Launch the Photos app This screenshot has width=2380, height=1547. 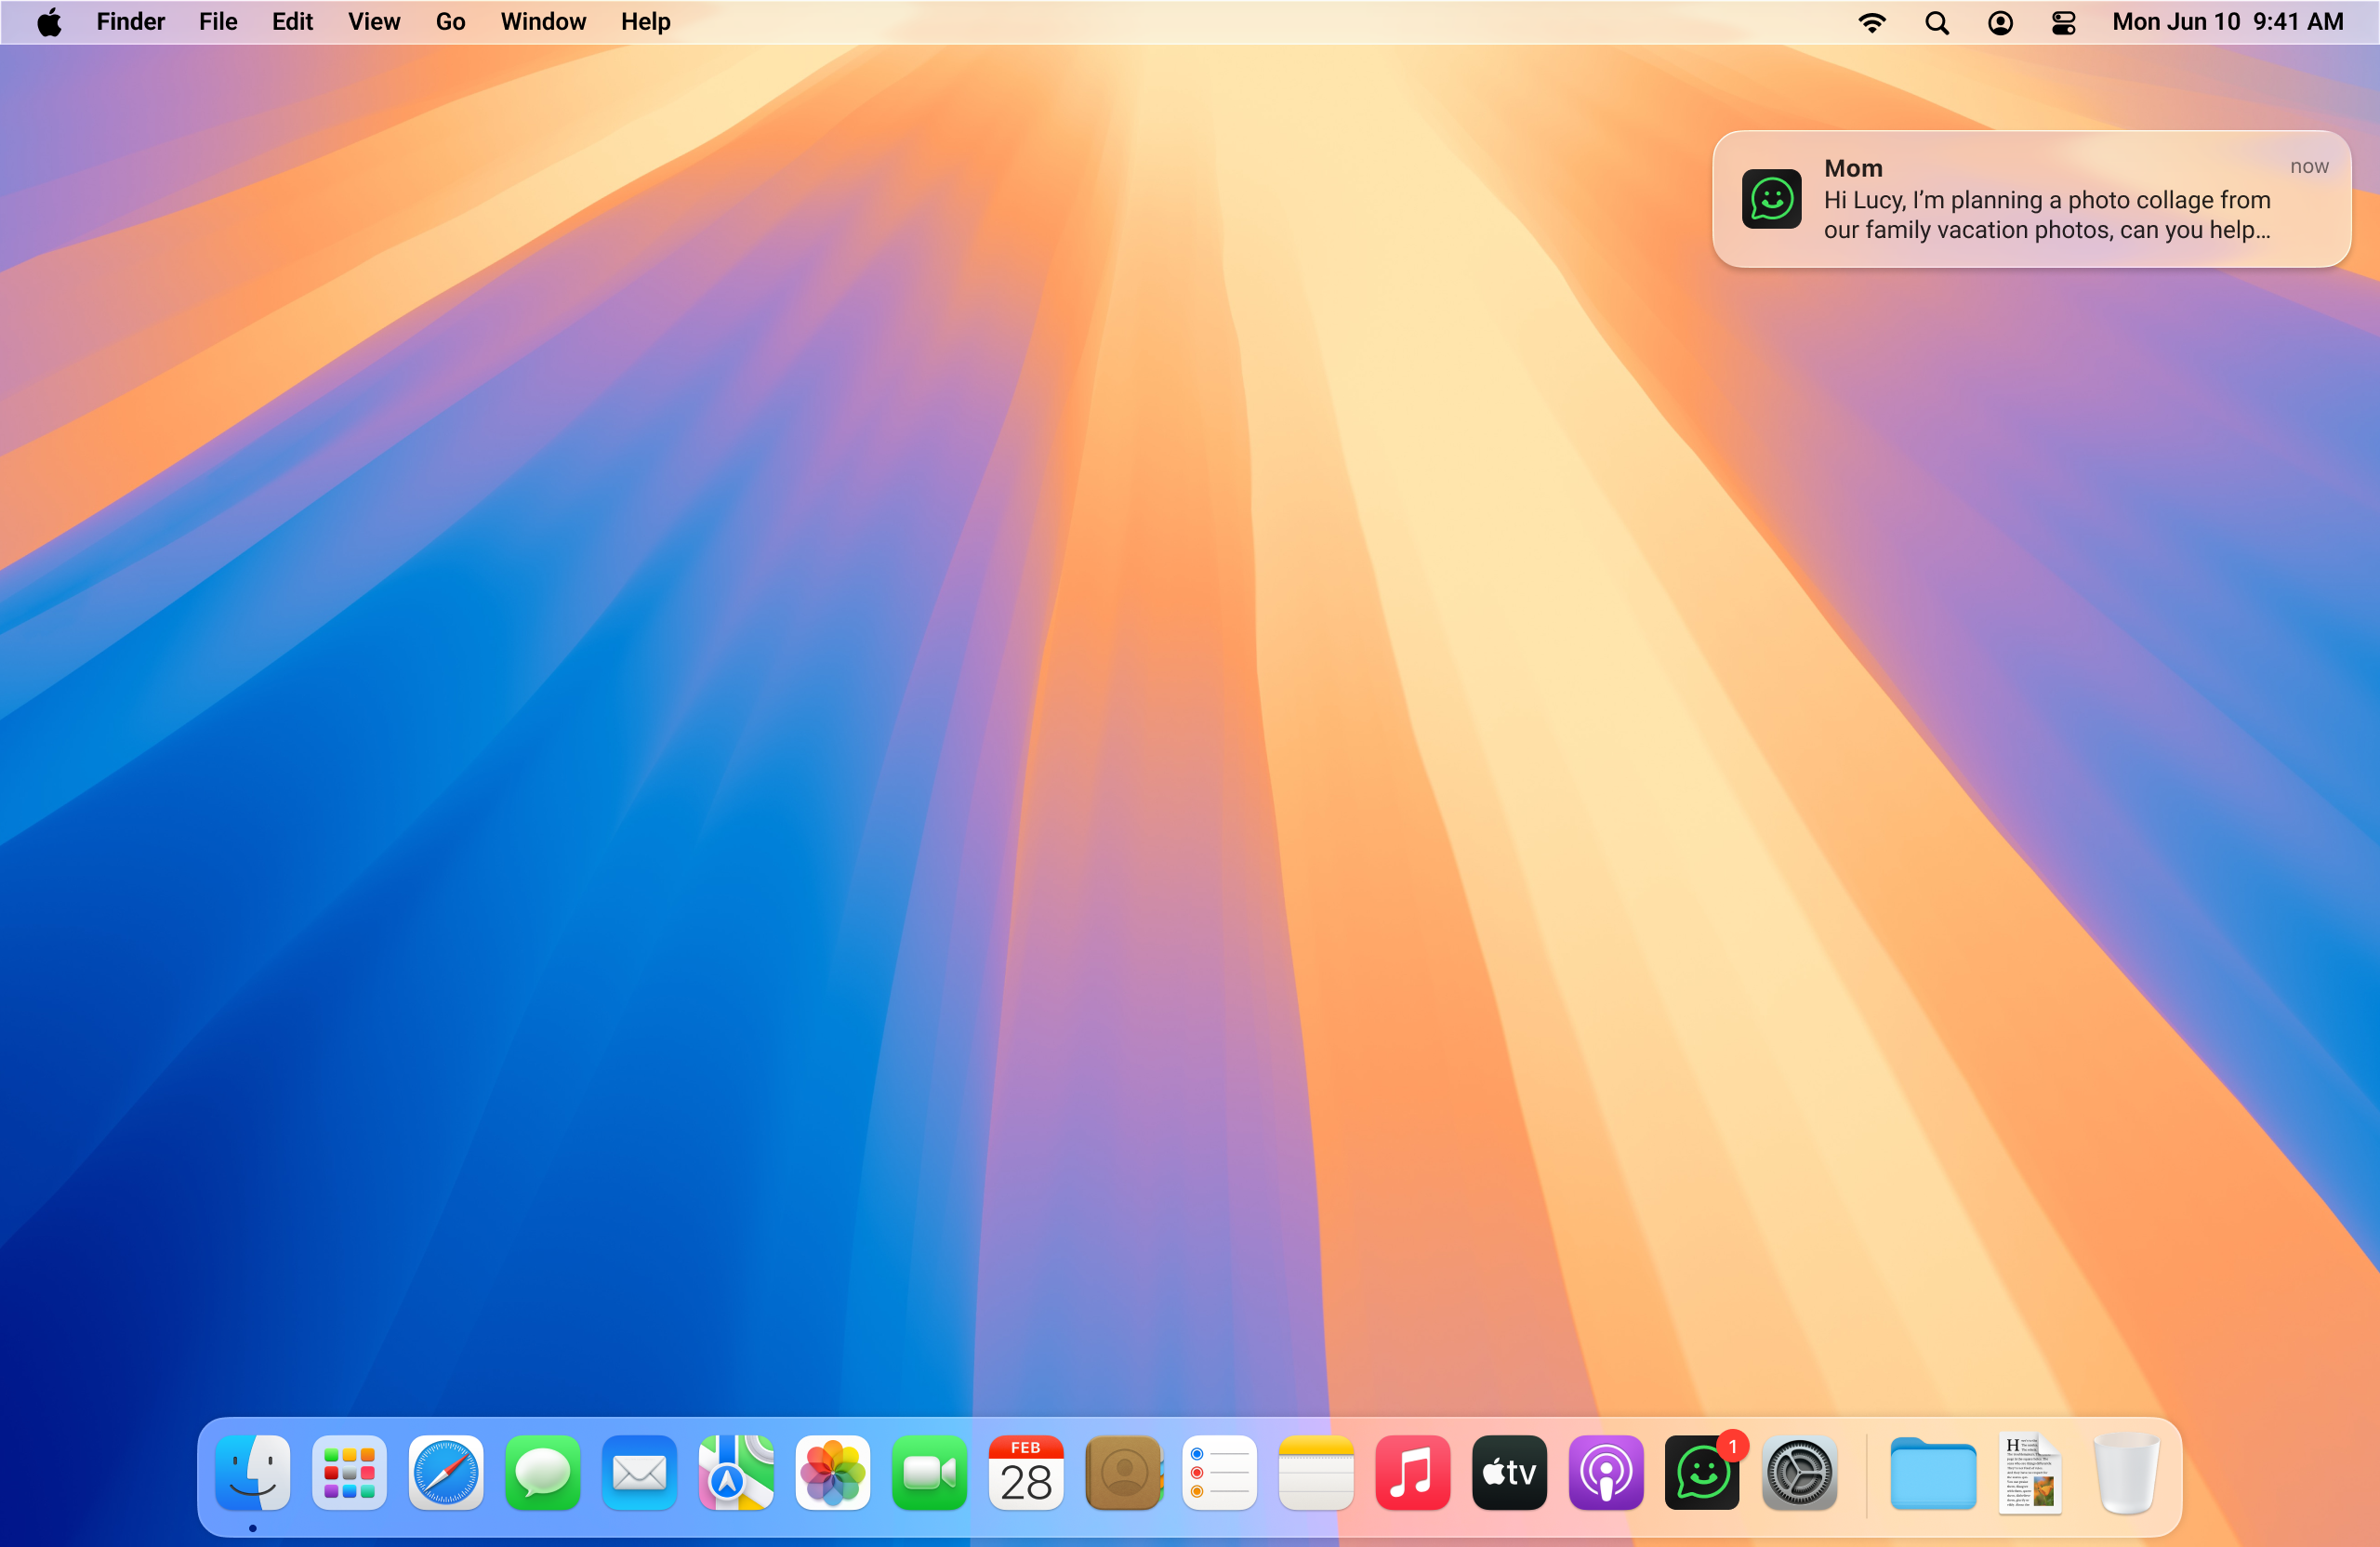(x=832, y=1473)
